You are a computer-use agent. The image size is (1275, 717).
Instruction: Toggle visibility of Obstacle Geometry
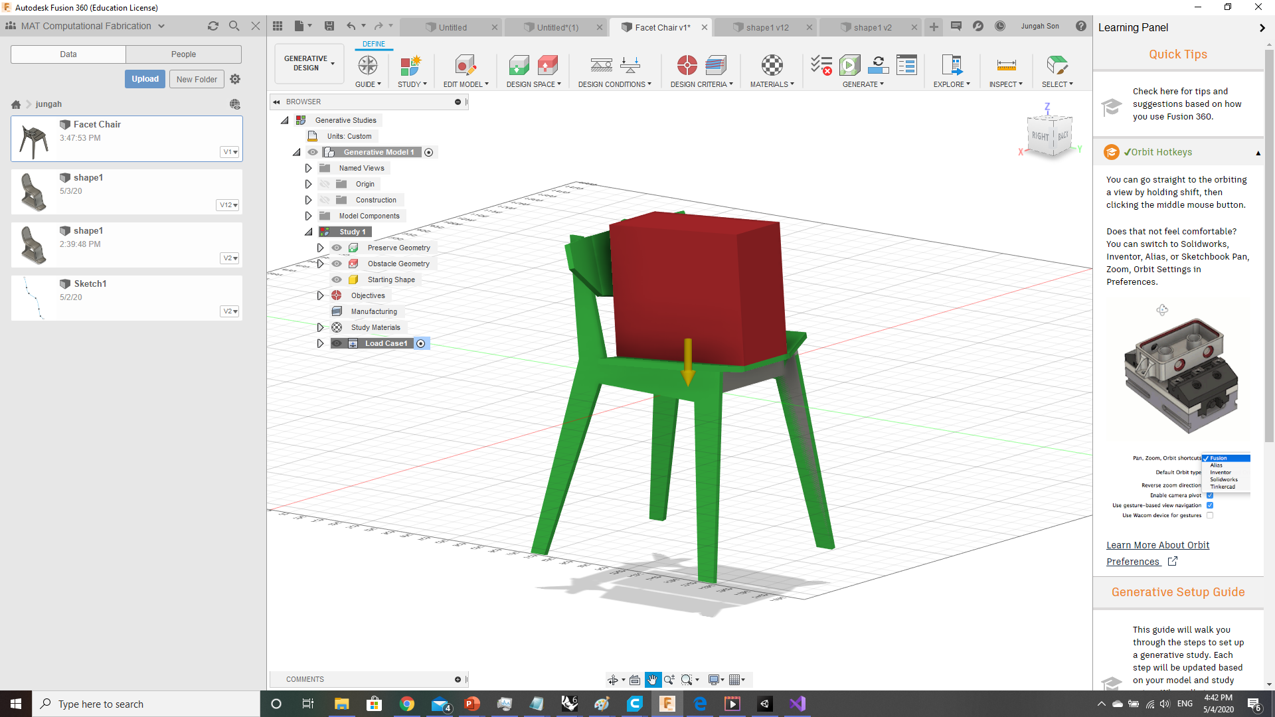(337, 264)
